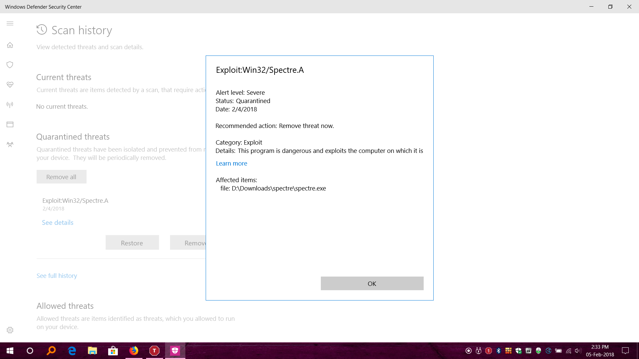The height and width of the screenshot is (359, 639).
Task: Open the hamburger navigation menu
Action: click(10, 23)
